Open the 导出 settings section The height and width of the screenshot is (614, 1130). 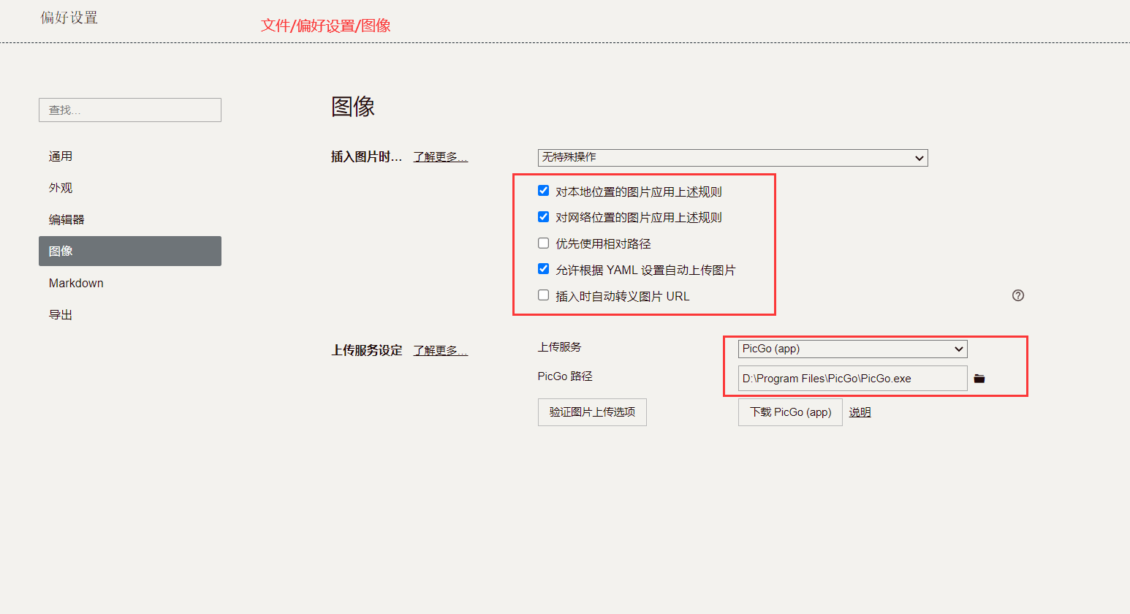point(61,315)
